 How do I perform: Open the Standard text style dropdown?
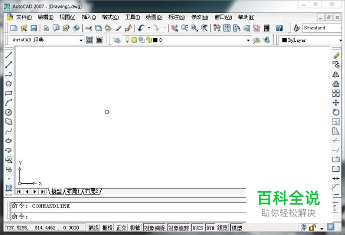point(323,28)
